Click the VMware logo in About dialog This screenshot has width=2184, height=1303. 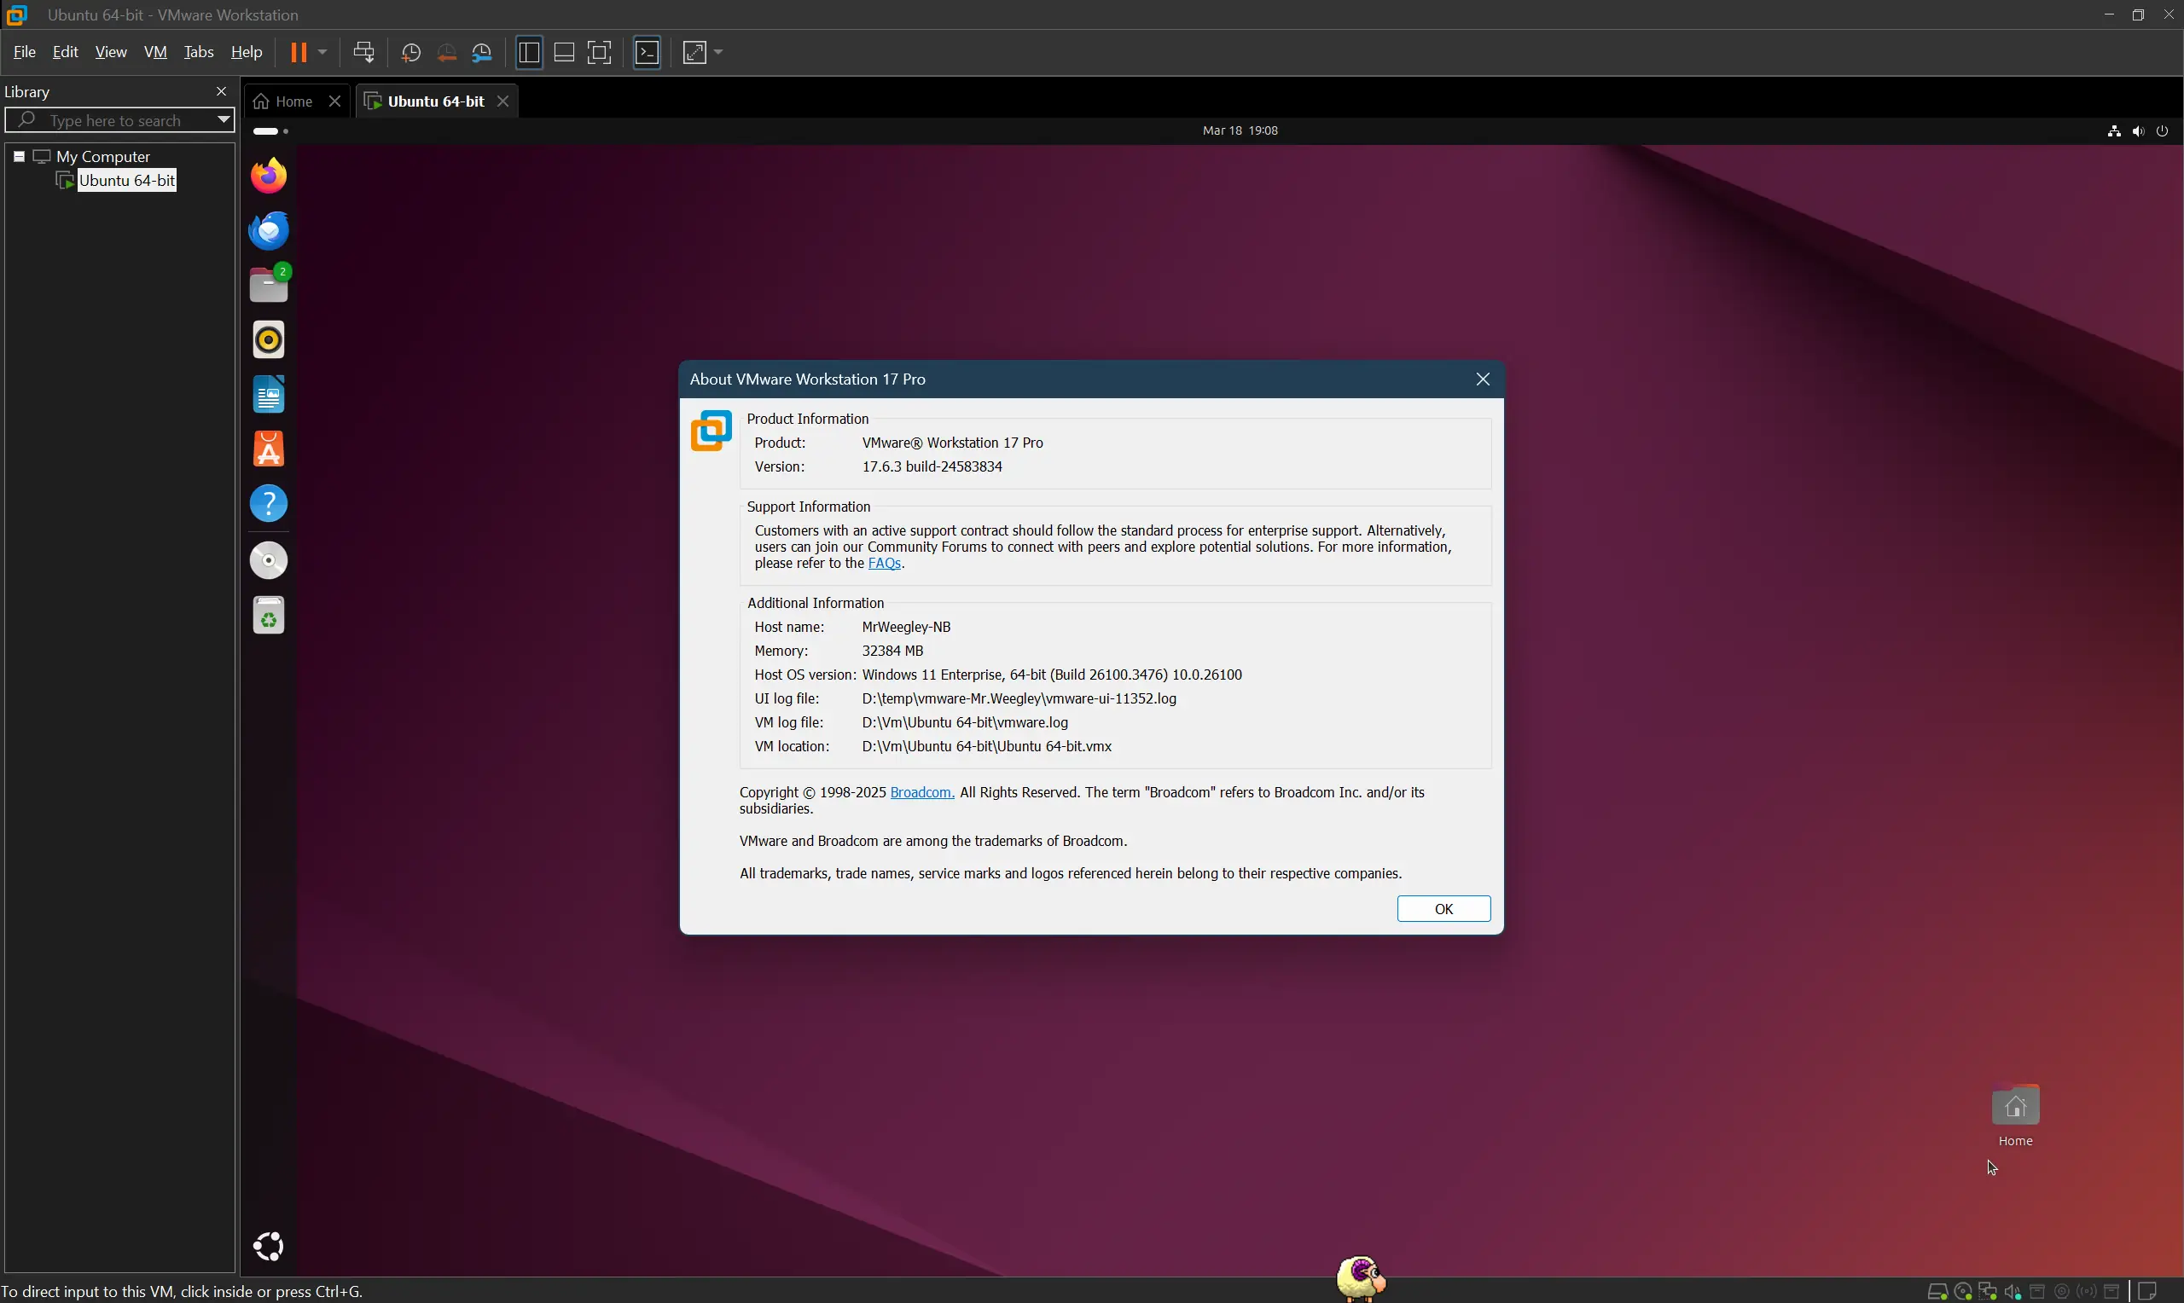(711, 431)
